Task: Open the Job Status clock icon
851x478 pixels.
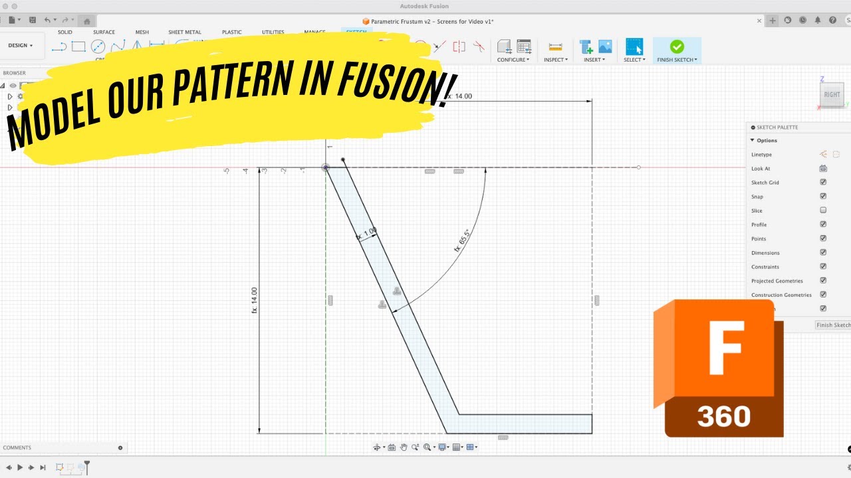Action: (803, 21)
